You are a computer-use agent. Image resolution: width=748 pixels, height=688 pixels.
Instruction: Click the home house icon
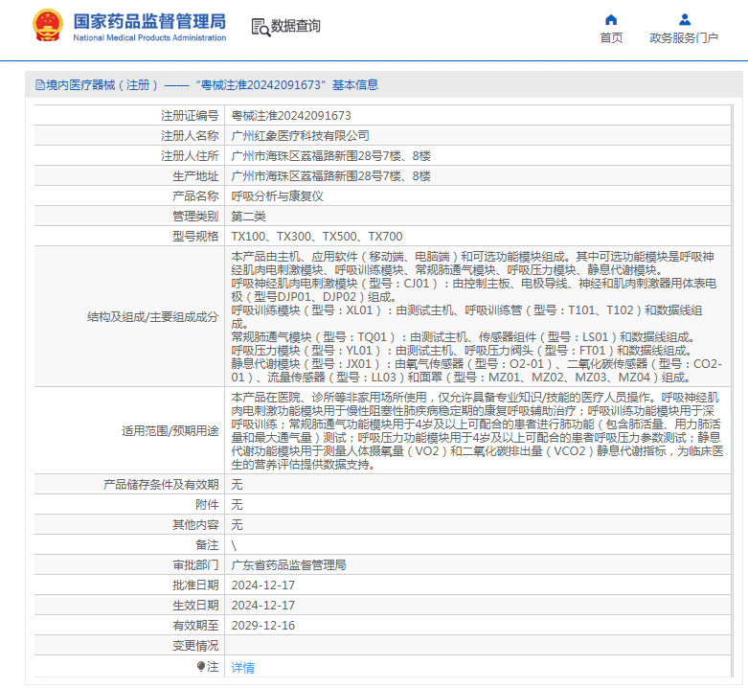(x=611, y=19)
